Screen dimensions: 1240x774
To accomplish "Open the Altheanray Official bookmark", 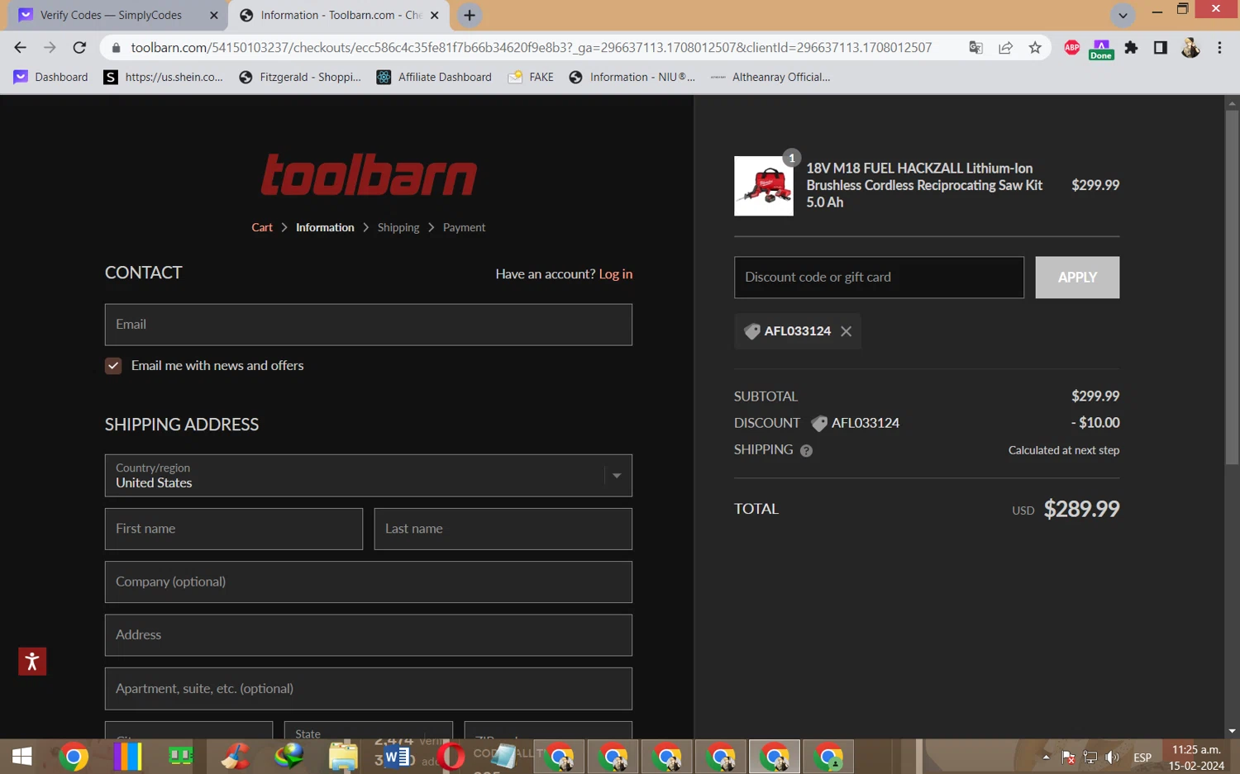I will point(770,77).
